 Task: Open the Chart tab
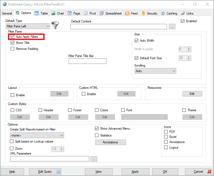(57, 13)
